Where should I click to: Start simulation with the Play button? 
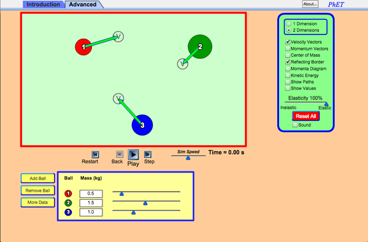pos(133,155)
